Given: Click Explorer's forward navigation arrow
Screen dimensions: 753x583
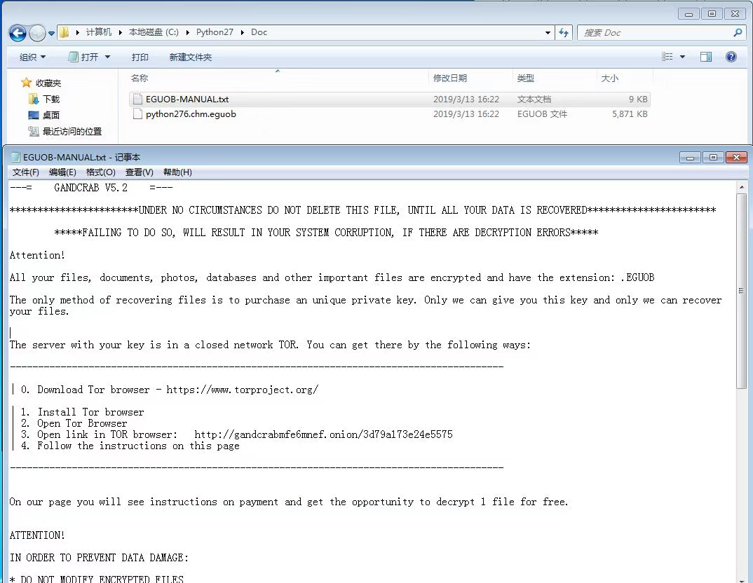Looking at the screenshot, I should pyautogui.click(x=37, y=33).
